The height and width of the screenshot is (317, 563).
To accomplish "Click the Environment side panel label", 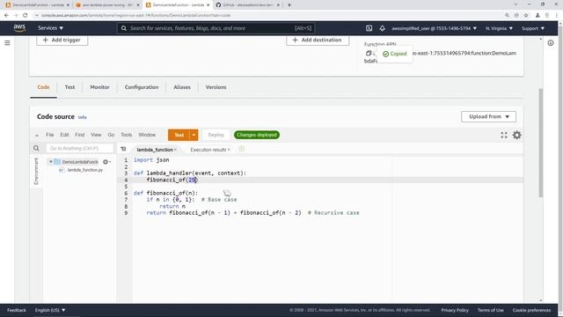I will (36, 171).
